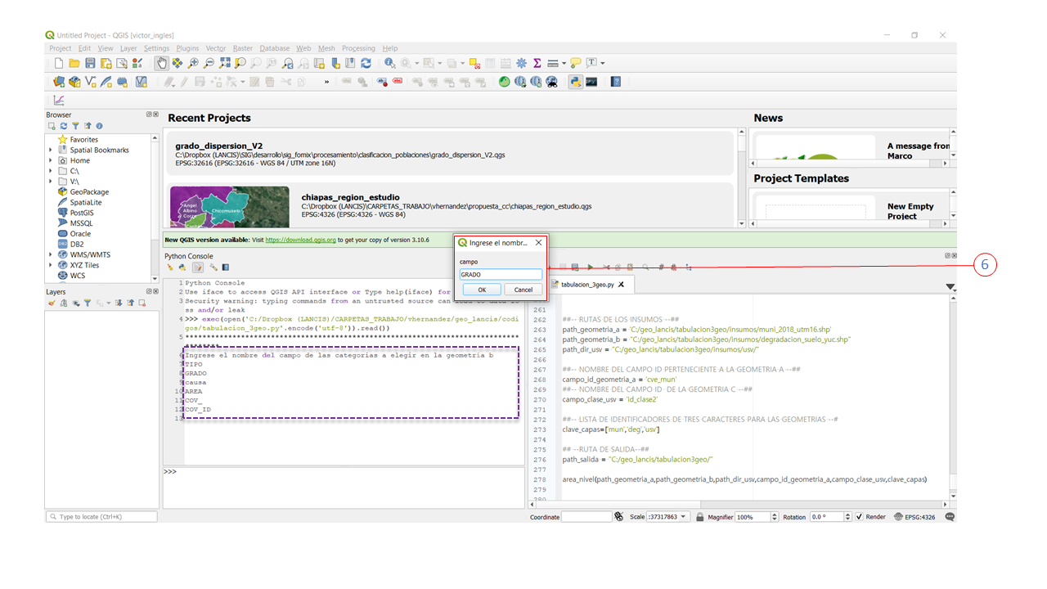This screenshot has width=1047, height=589.
Task: Filter the Browser panel items
Action: pyautogui.click(x=75, y=126)
